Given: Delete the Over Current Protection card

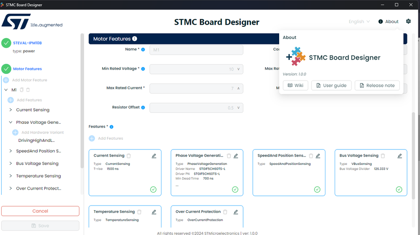Looking at the screenshot, I should click(x=225, y=212).
